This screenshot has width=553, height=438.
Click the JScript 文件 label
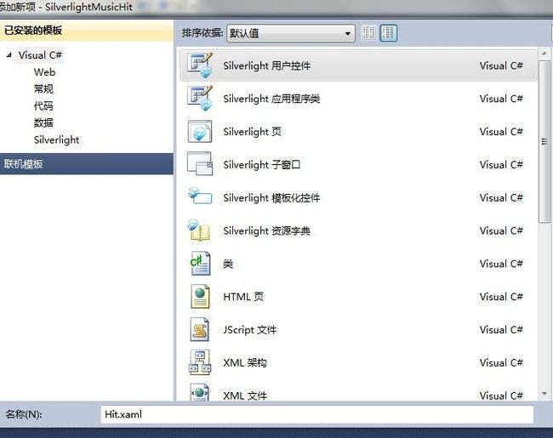pyautogui.click(x=249, y=330)
